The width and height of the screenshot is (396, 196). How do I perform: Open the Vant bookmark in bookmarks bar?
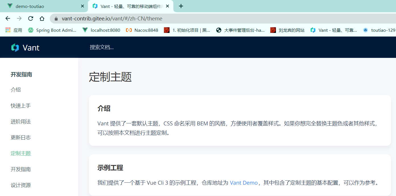coord(334,30)
